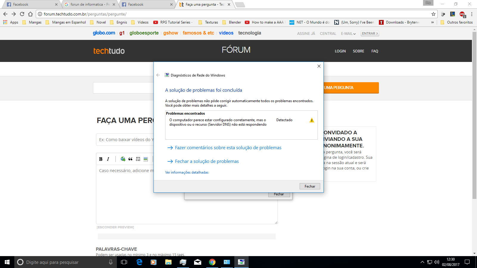
Task: Click the question title input field
Action: [125, 140]
